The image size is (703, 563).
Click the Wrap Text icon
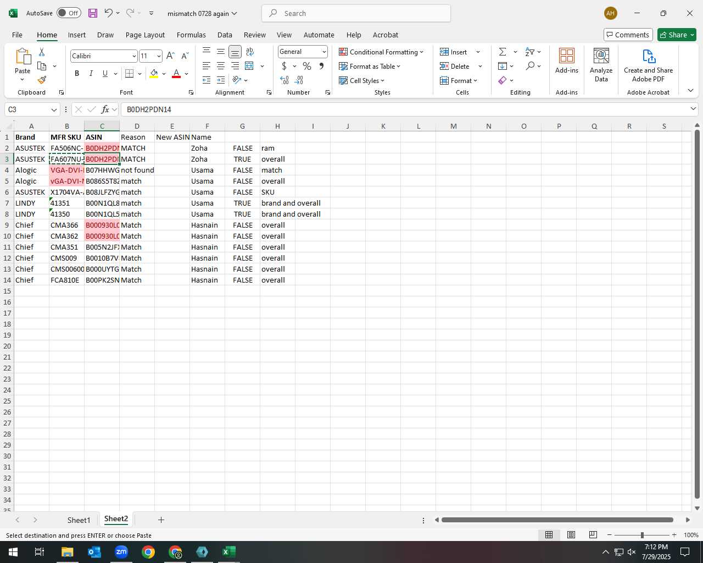pos(250,52)
